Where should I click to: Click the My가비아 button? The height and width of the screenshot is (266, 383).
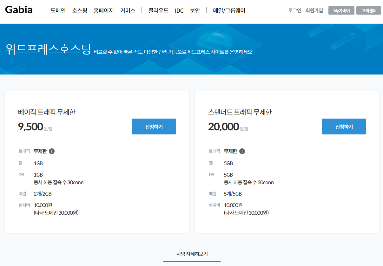click(x=341, y=10)
